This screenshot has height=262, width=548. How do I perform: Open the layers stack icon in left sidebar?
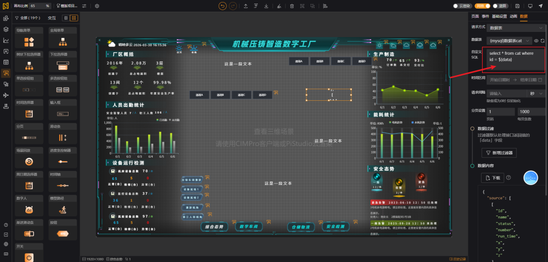(x=6, y=29)
